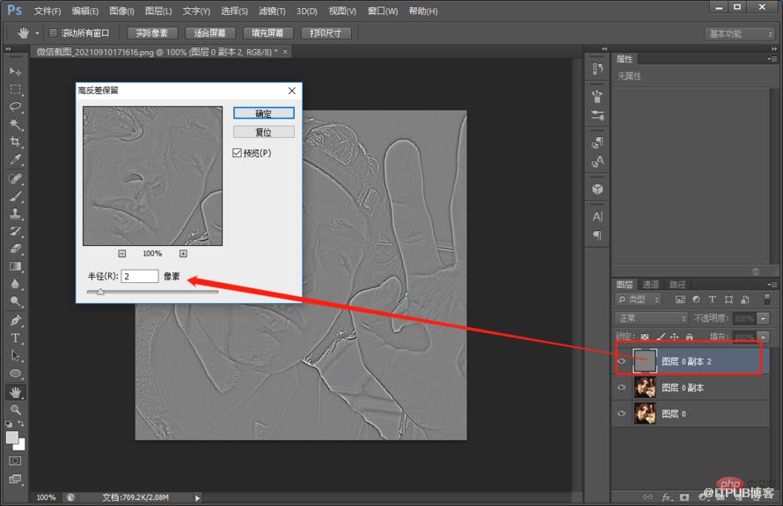Open the 正常 blend mode dropdown
This screenshot has width=783, height=506.
click(651, 318)
